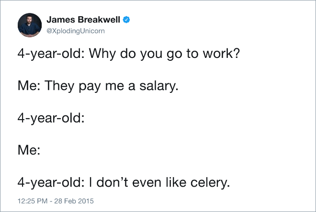Image resolution: width=316 pixels, height=212 pixels.
Task: Select the line 'Why do you go to work?'
Action: pyautogui.click(x=164, y=54)
